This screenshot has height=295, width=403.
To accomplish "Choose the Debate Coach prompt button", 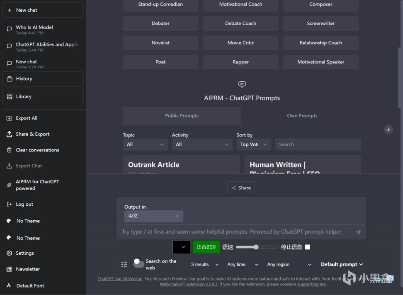I will pyautogui.click(x=240, y=23).
